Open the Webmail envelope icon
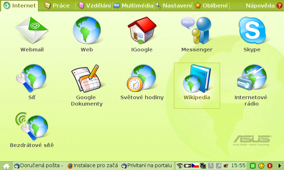Image resolution: width=284 pixels, height=170 pixels. (32, 30)
